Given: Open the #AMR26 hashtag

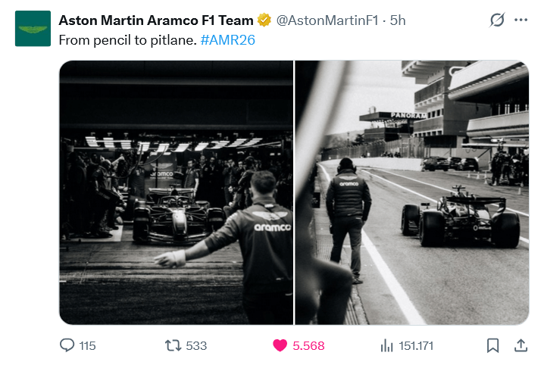Looking at the screenshot, I should (227, 39).
